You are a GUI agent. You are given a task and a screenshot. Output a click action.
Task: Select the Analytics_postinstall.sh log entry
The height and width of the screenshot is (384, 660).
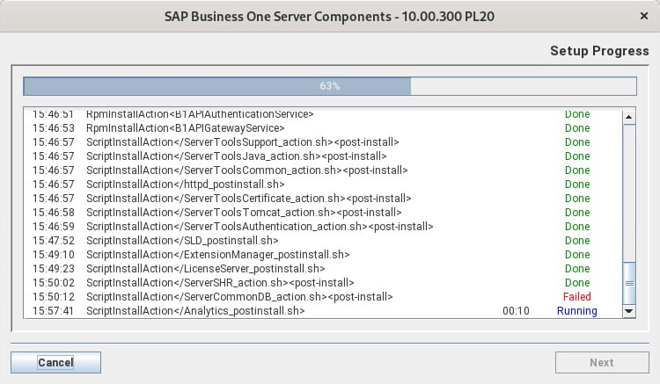click(195, 311)
